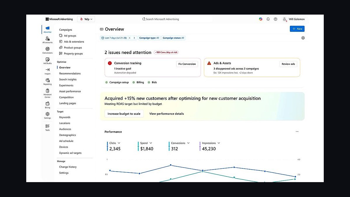Image resolution: width=350 pixels, height=197 pixels.
Task: Open Locations under Target
Action: [x=65, y=123]
